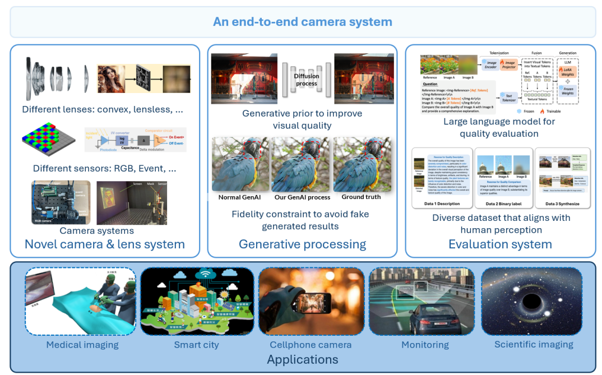
Task: Click the 'On Event+' output label
Action: (x=176, y=137)
